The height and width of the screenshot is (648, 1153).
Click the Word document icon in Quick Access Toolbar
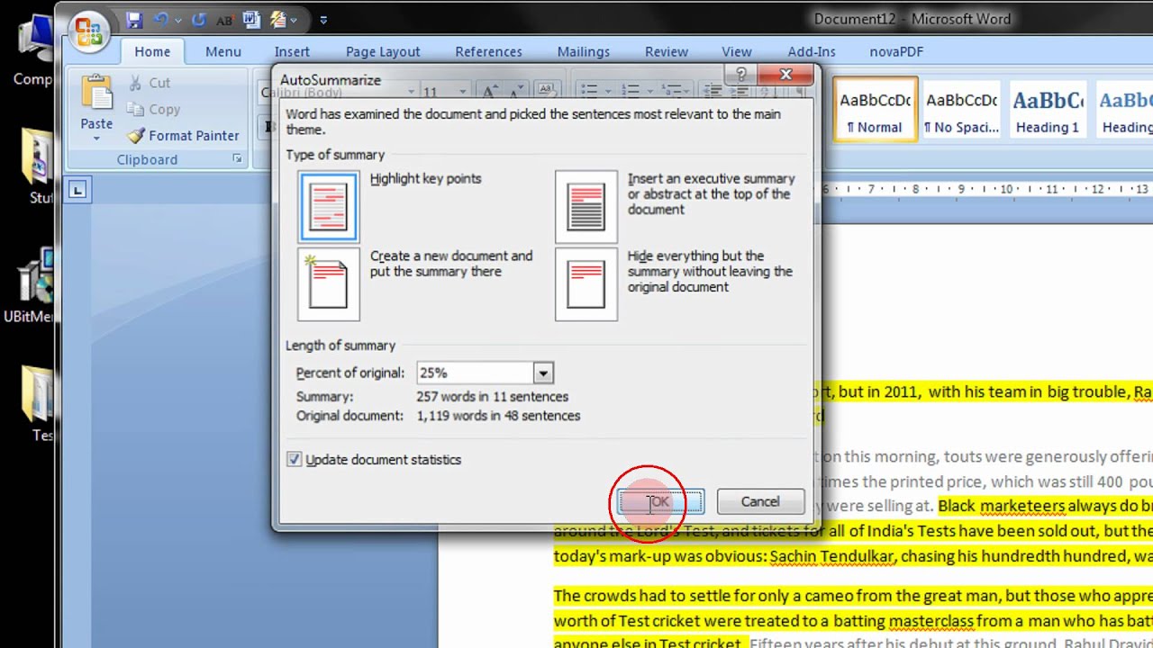[251, 19]
